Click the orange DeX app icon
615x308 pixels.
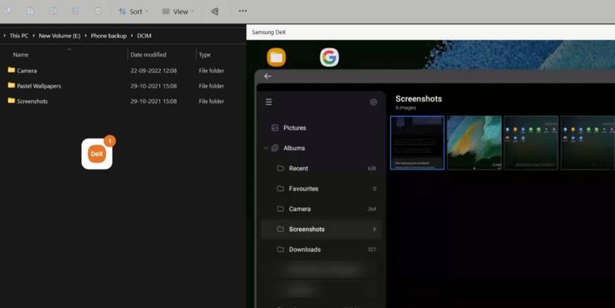(97, 154)
